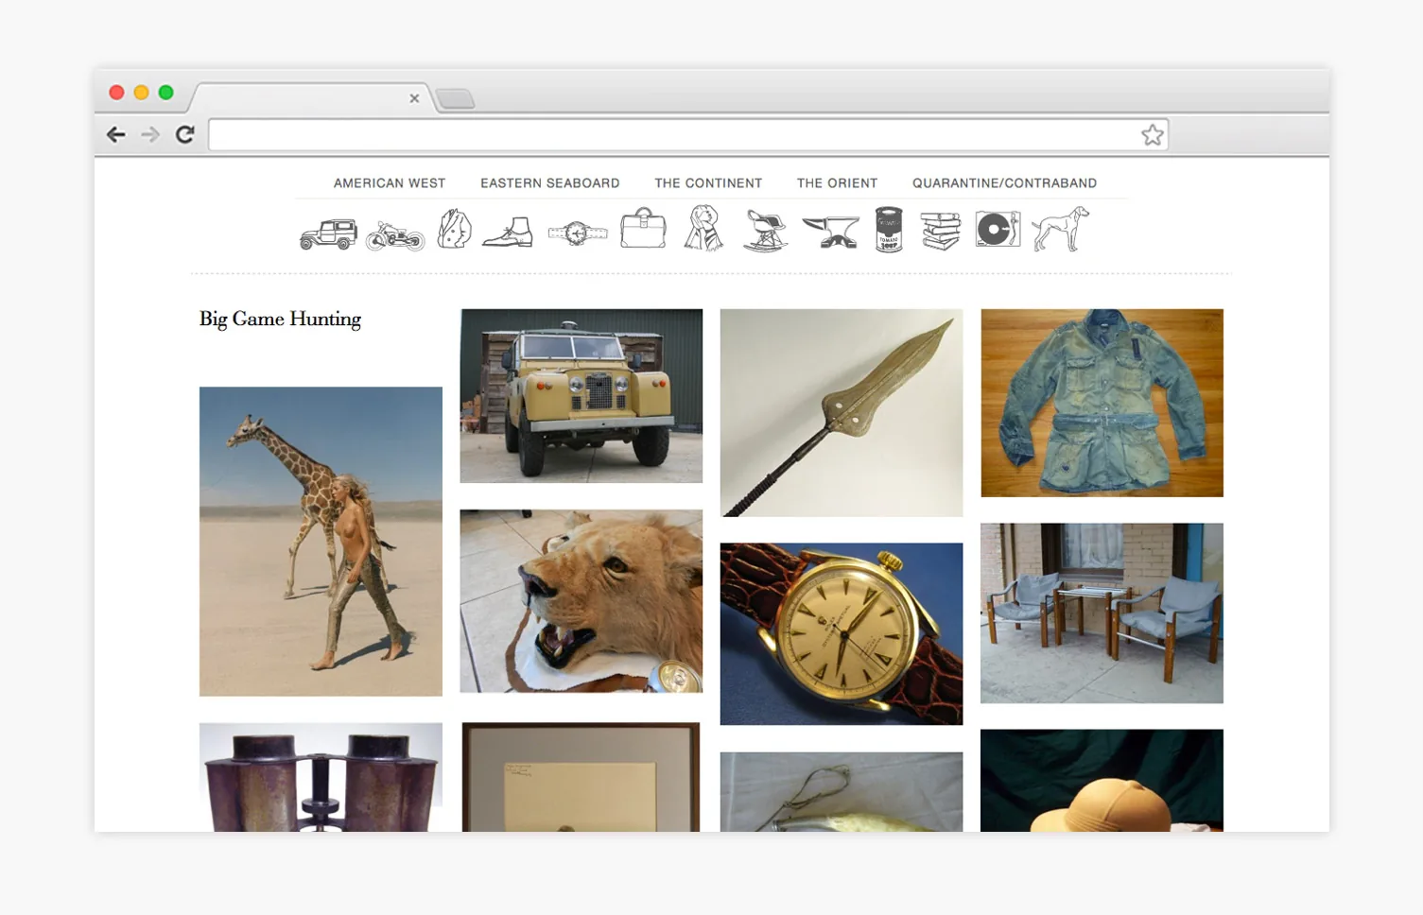Choose the dress shoe category icon
The width and height of the screenshot is (1423, 915).
tap(508, 233)
